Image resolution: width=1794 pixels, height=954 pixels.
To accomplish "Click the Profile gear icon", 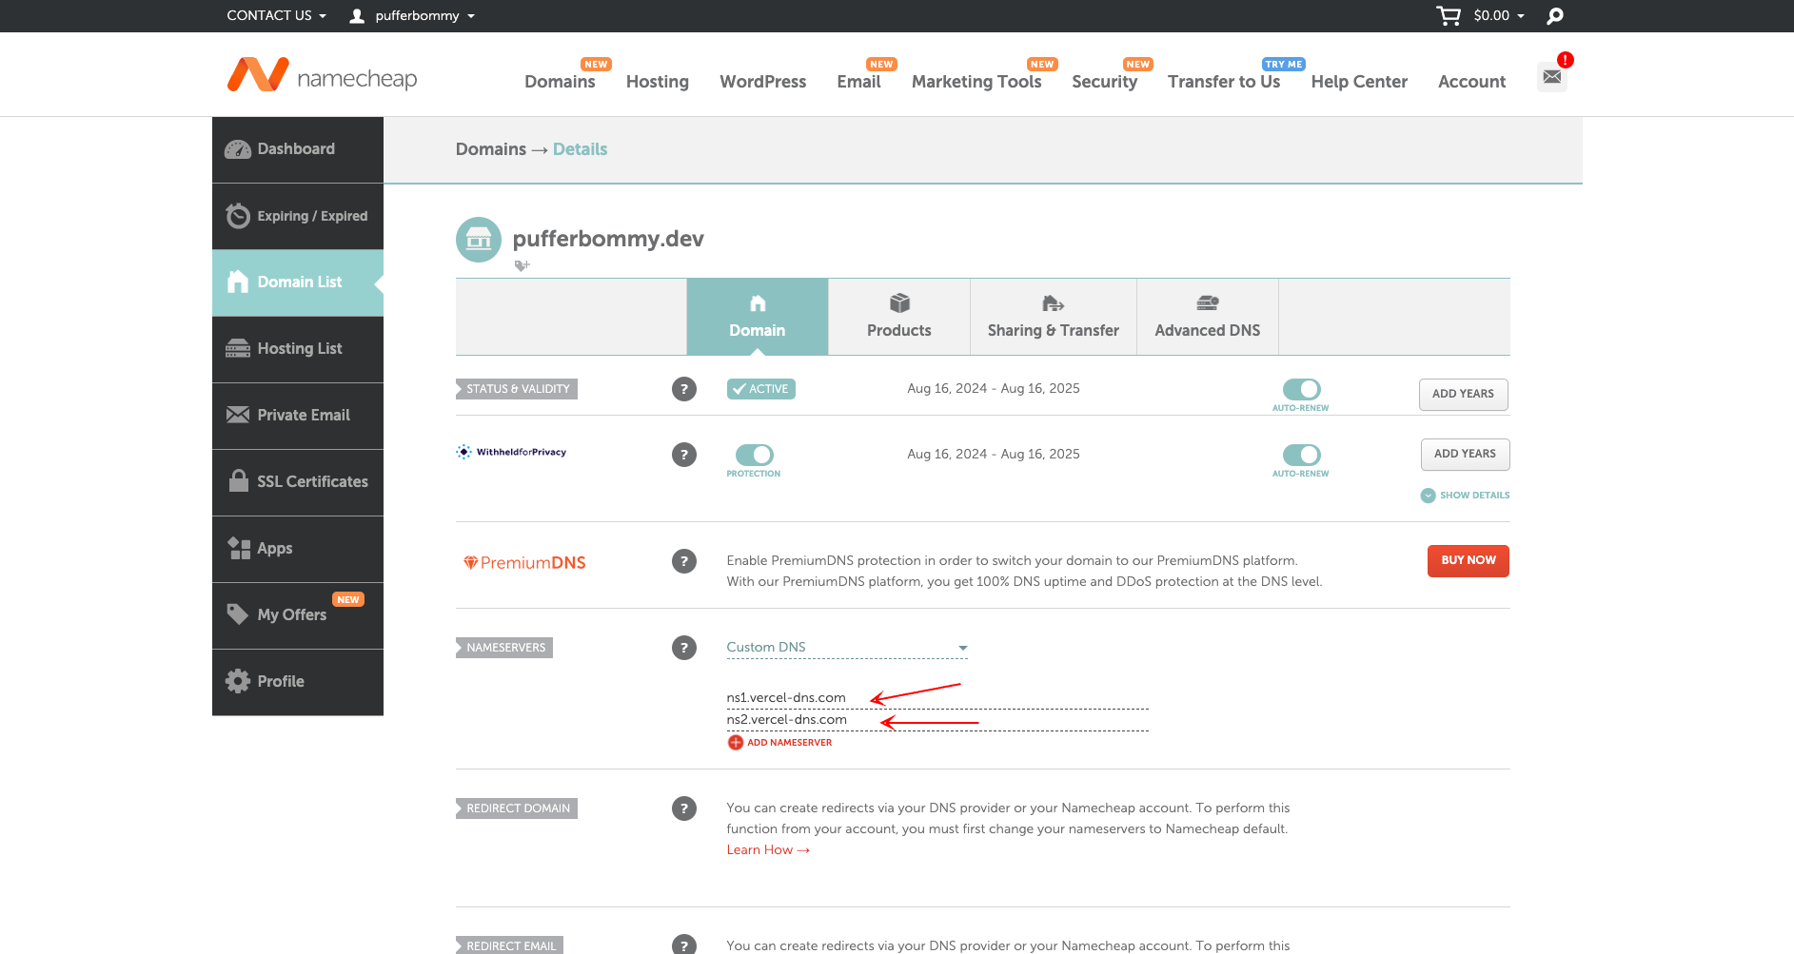I will 238,681.
